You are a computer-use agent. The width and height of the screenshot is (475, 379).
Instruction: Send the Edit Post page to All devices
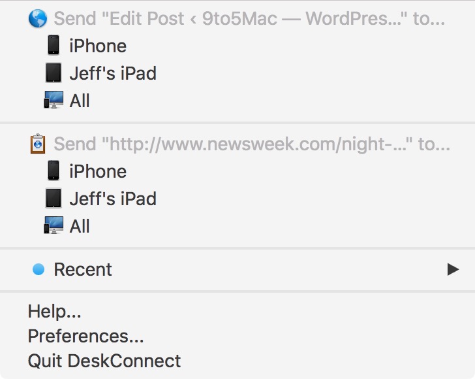tap(80, 101)
